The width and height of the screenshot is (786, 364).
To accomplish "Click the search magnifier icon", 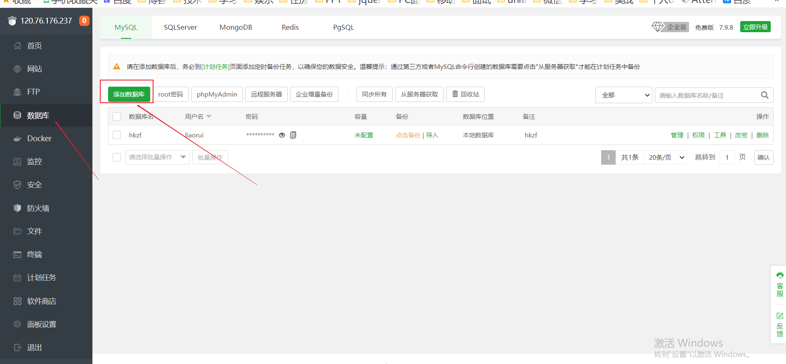I will tap(765, 95).
